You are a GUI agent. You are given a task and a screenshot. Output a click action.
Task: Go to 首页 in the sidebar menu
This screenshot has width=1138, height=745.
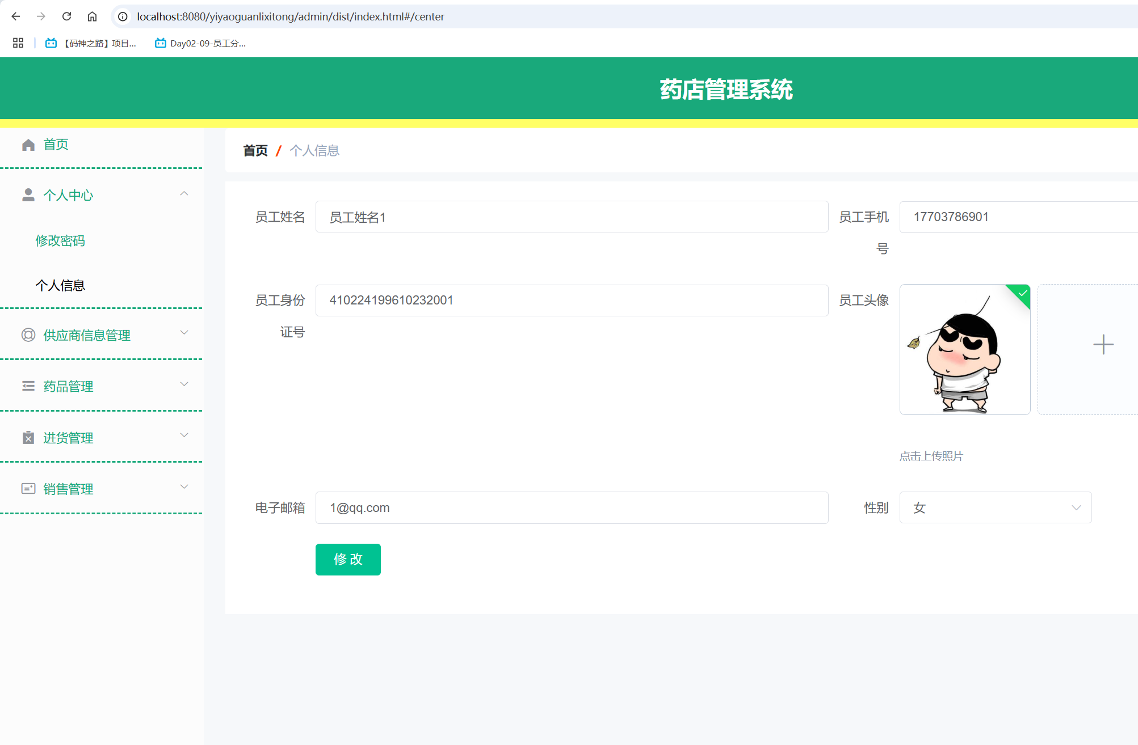pyautogui.click(x=56, y=145)
